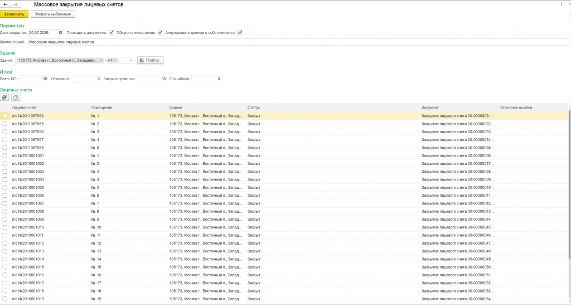The width and height of the screenshot is (571, 307).
Task: Remove the 105173 Москва building tag
Action: 101,60
